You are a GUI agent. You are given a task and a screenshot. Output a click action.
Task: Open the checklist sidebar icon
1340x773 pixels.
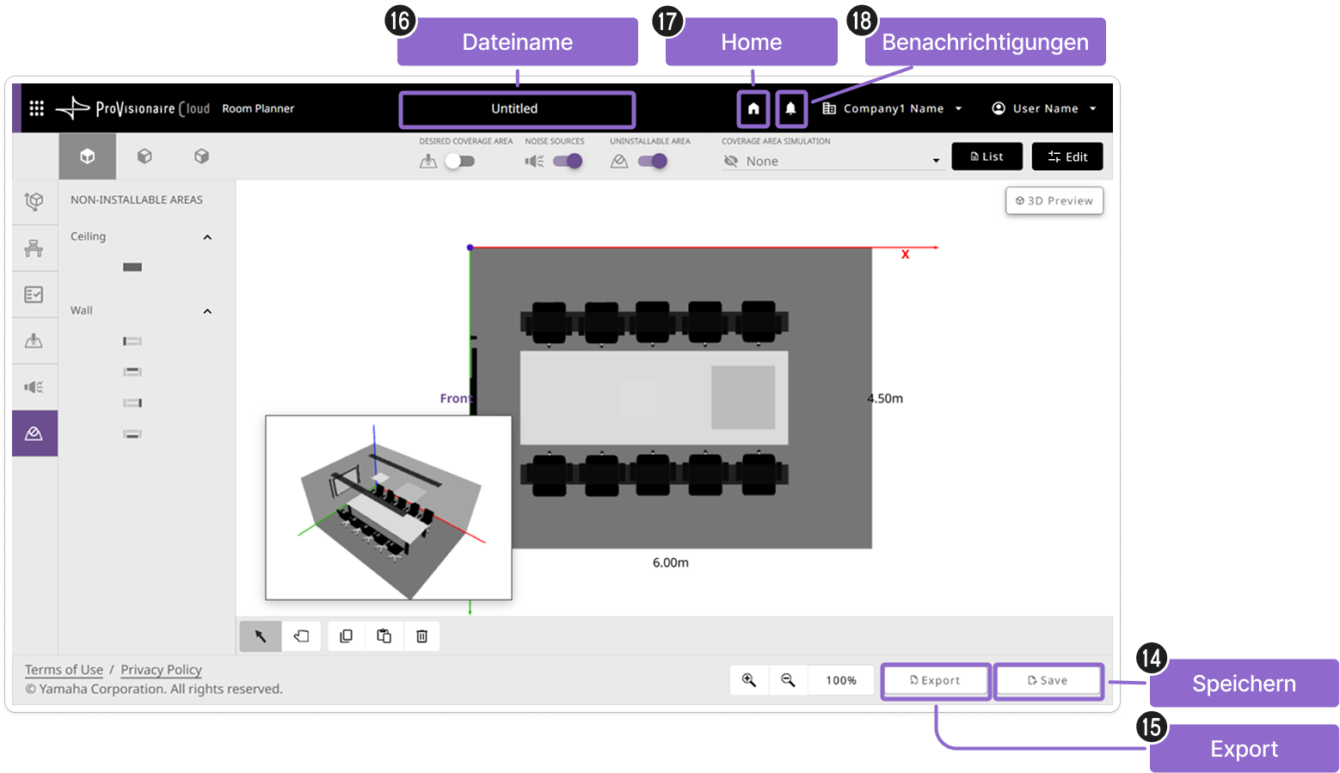pyautogui.click(x=34, y=294)
